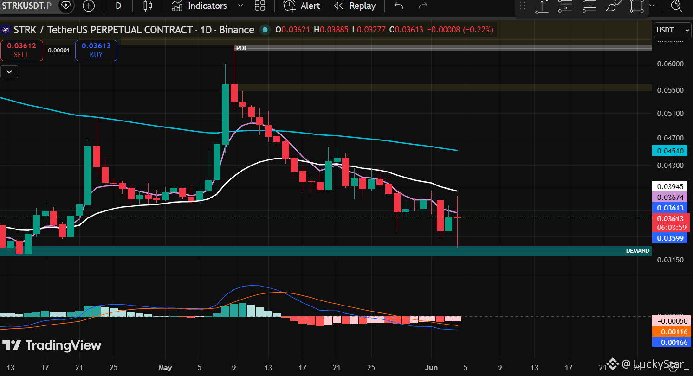
Task: Click the High price value 0.03885
Action: click(x=334, y=30)
